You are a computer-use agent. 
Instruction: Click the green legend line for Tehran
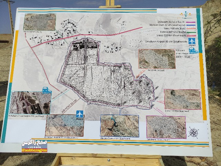click(x=191, y=32)
